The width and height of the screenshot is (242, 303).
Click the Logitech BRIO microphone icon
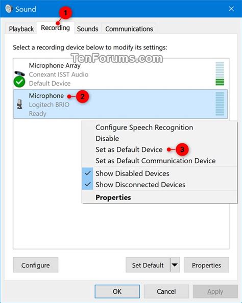[19, 104]
